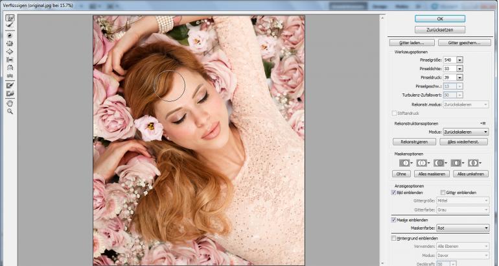Open the first mask option: replace selection
499x266 pixels.
click(406, 163)
